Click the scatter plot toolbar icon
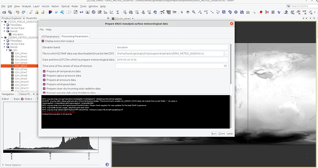The image size is (318, 168). coord(100,12)
